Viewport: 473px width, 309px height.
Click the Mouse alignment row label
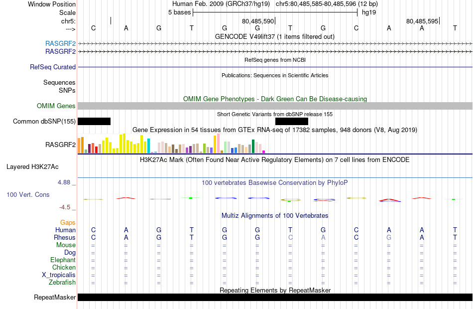(x=66, y=245)
